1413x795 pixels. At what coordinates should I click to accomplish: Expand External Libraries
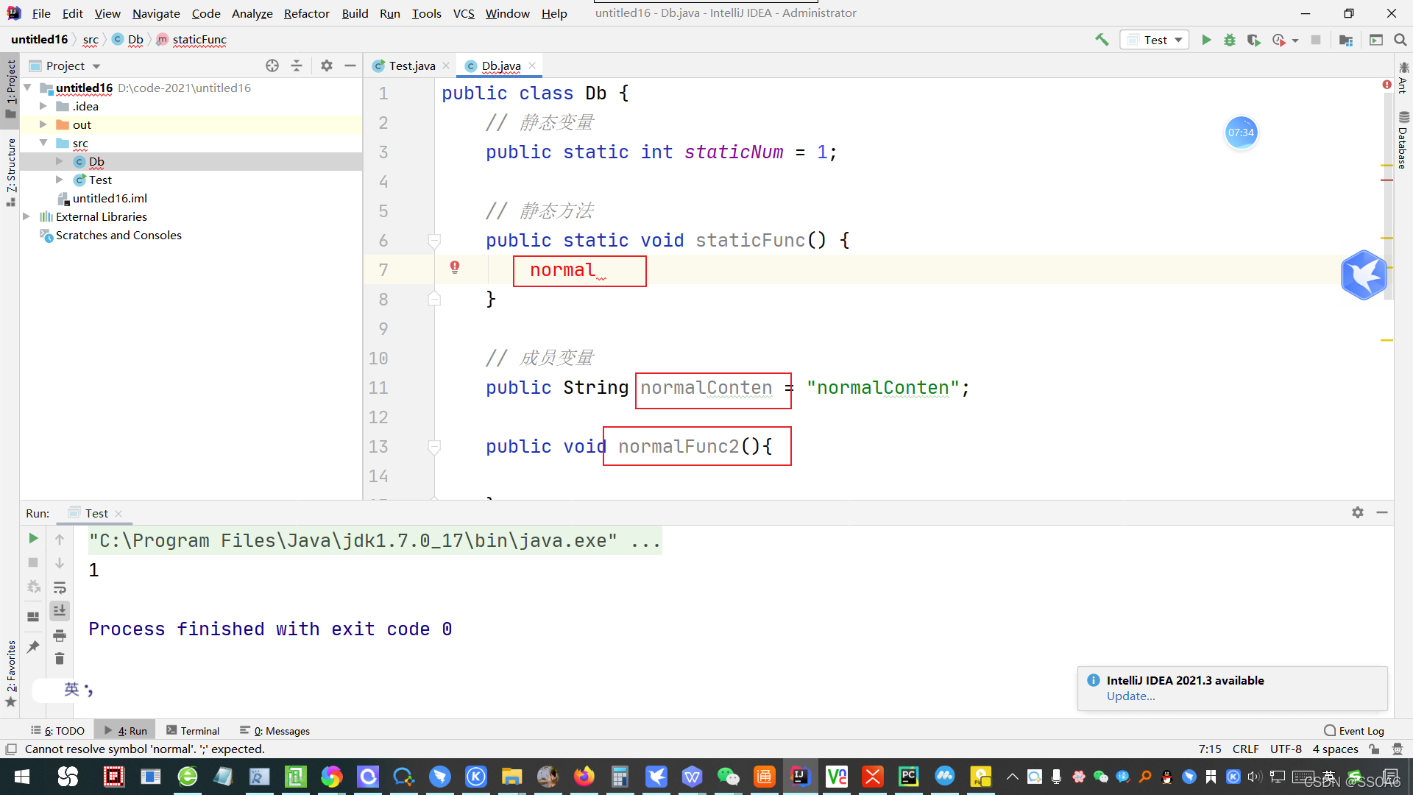coord(27,216)
